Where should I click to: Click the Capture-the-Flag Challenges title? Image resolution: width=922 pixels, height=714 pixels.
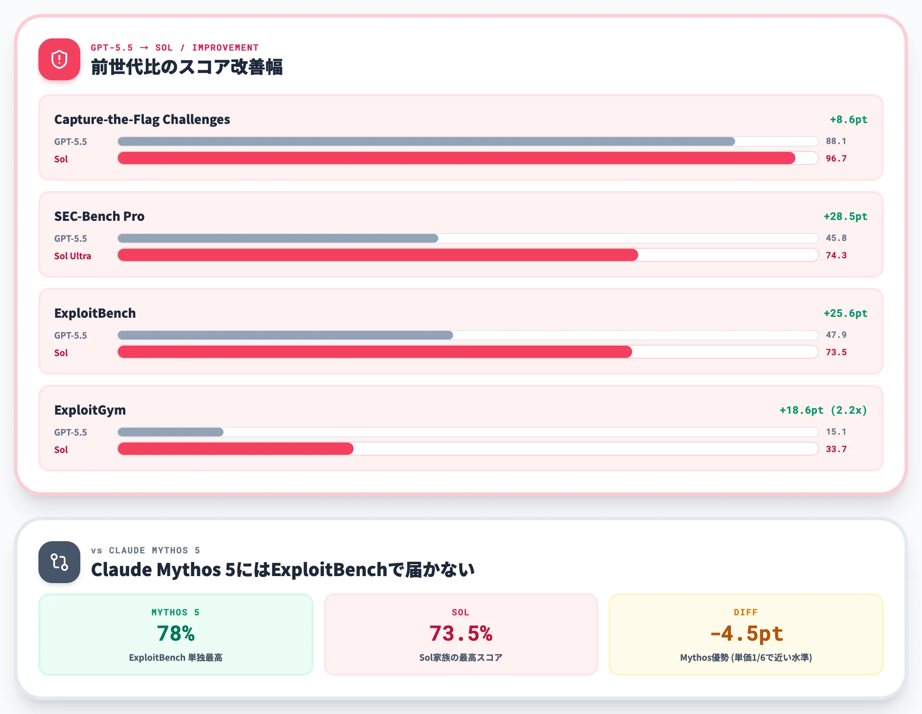(x=142, y=120)
